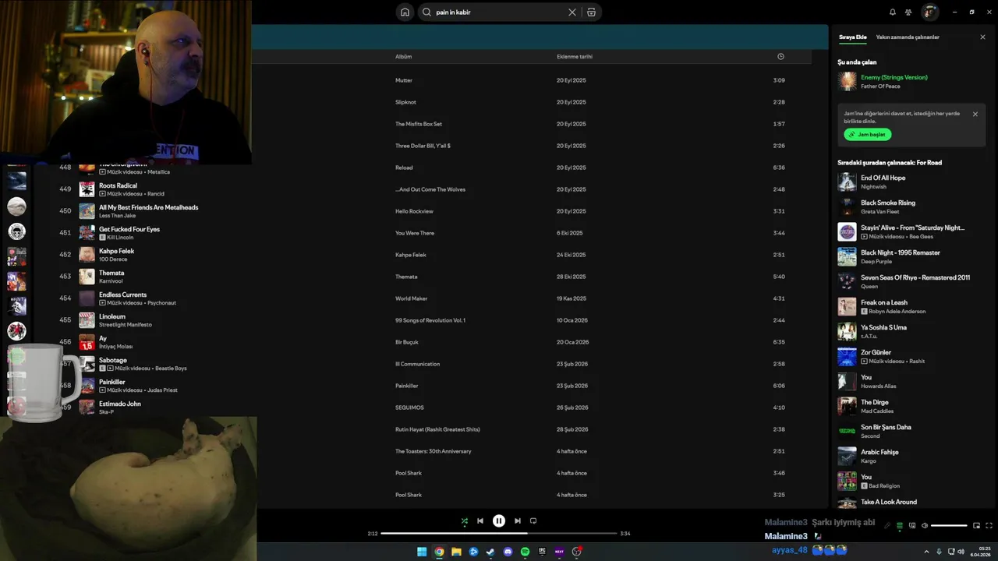998x561 pixels.
Task: Toggle repeat mode
Action: [533, 521]
